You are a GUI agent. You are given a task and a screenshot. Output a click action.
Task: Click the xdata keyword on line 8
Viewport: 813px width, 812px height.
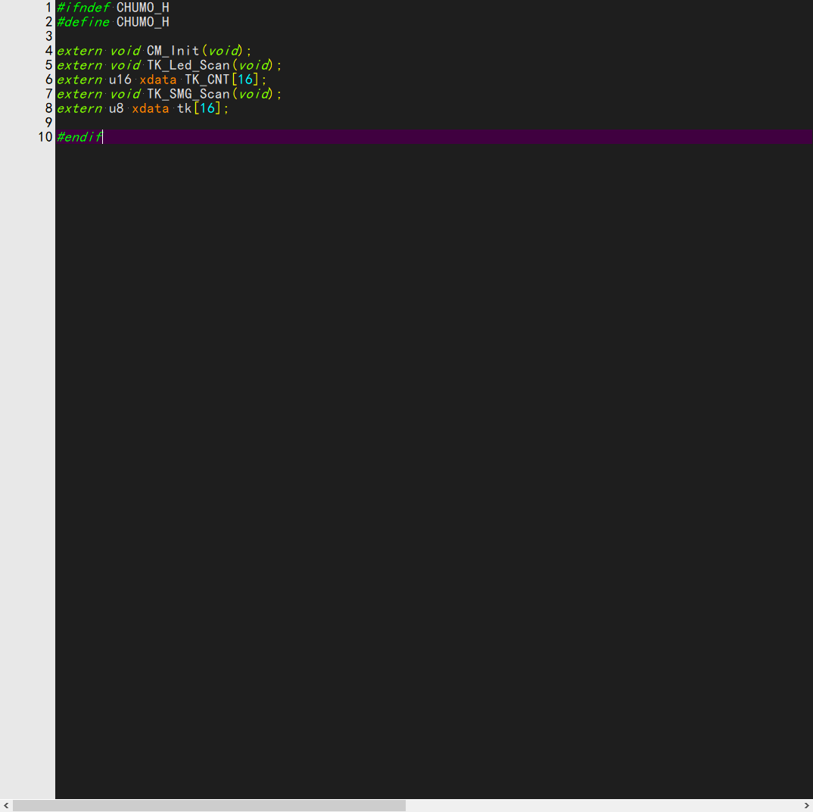(x=150, y=108)
